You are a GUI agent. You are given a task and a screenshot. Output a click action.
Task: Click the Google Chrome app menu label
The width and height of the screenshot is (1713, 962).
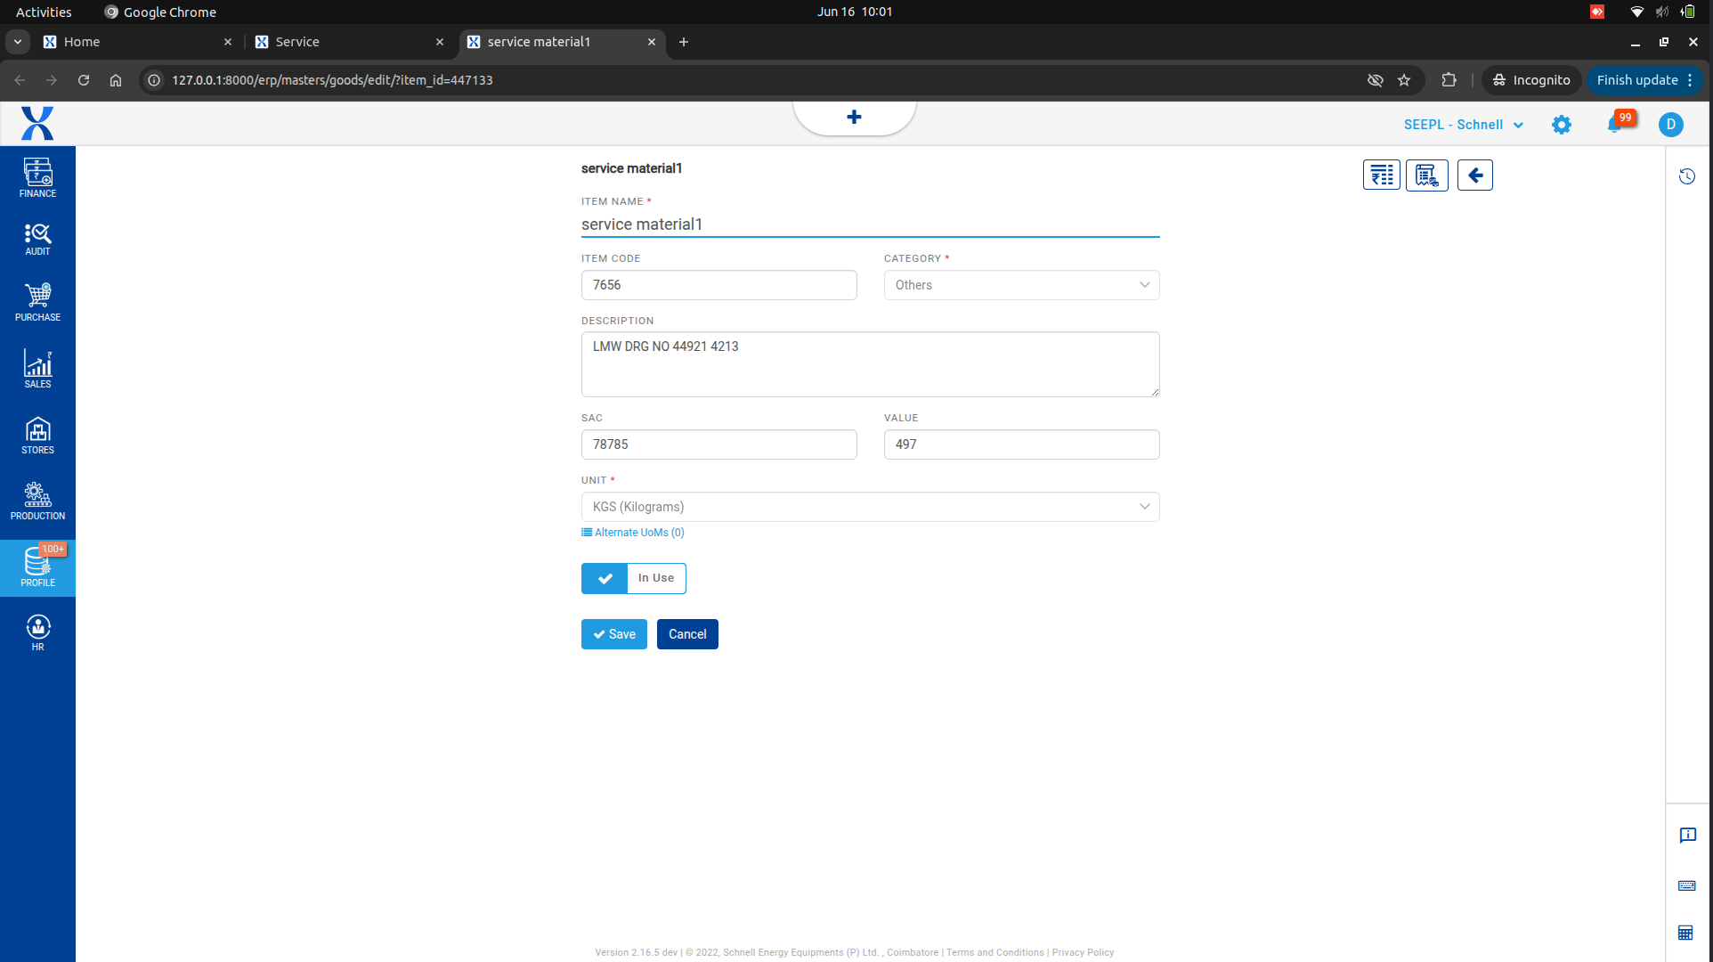160,12
